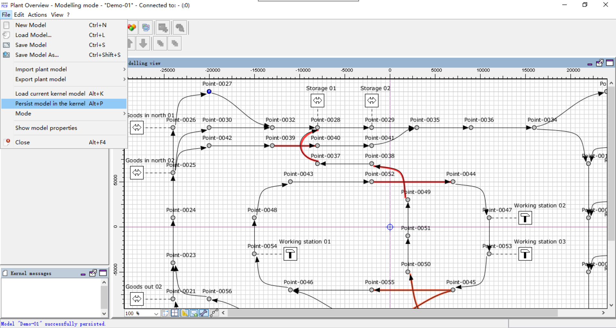
Task: Click the overlapping colored windows toolbar icon
Action: [146, 28]
